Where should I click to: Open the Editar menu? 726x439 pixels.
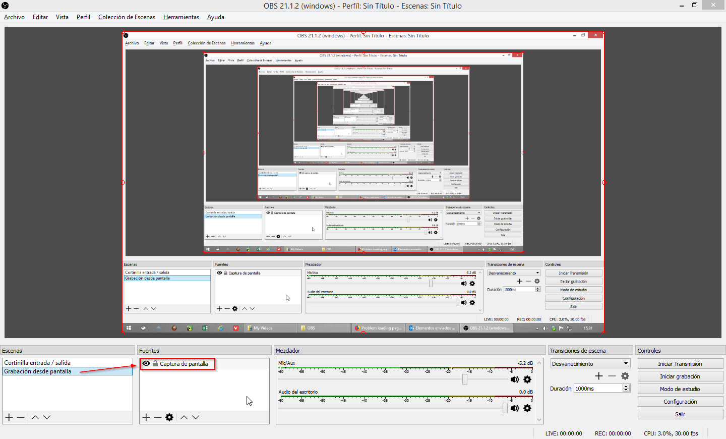[x=40, y=17]
